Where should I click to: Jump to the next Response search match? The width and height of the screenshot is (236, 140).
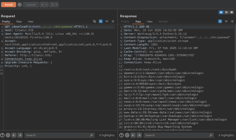tap(139, 135)
